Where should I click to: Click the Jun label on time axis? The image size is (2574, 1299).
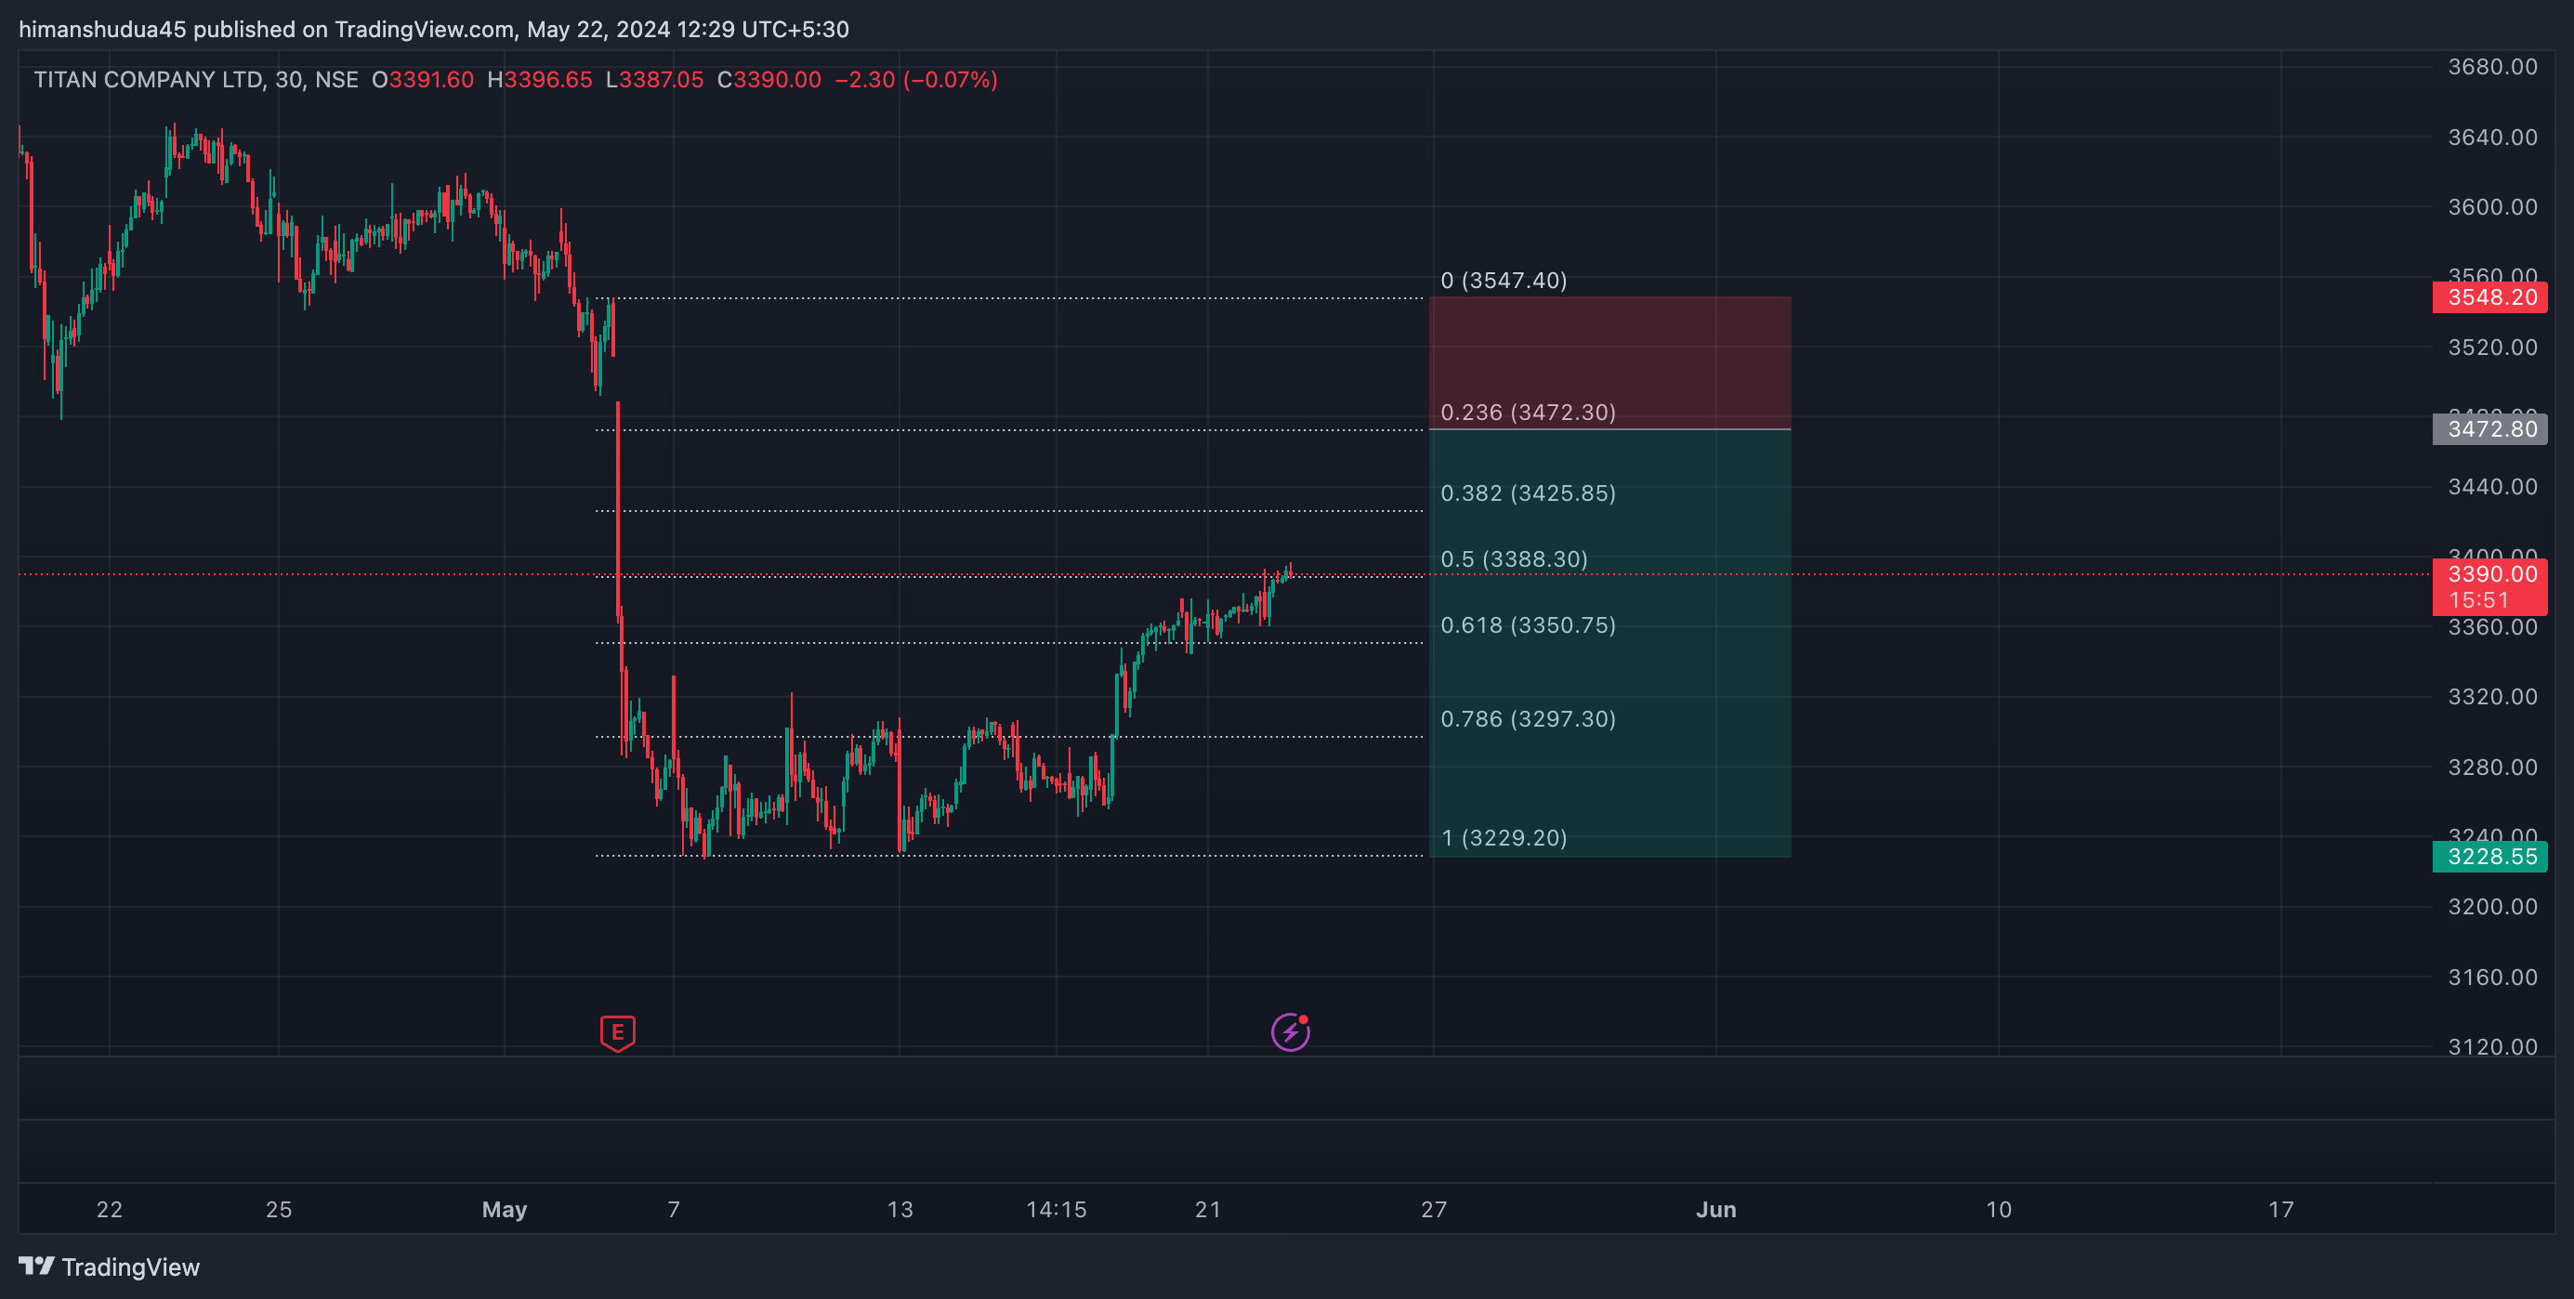pyautogui.click(x=1714, y=1209)
